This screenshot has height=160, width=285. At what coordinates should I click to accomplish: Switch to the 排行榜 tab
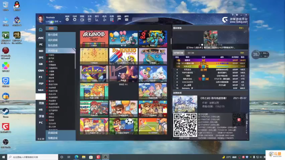(x=191, y=53)
